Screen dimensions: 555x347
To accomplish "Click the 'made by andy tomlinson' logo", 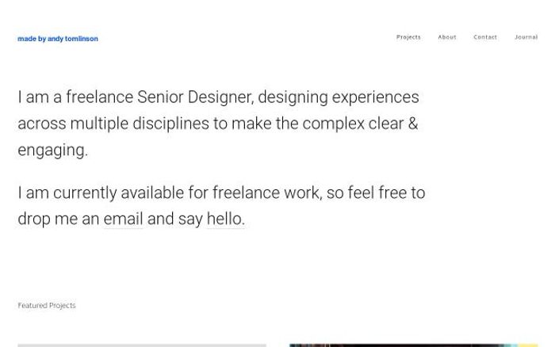I will coord(58,39).
